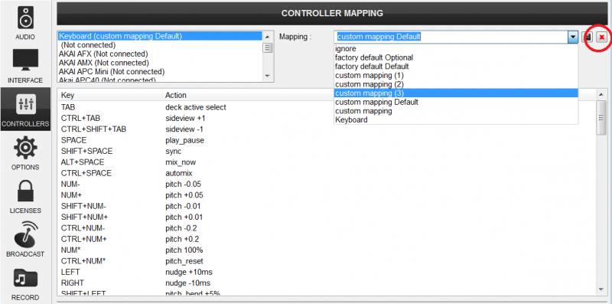612x304 pixels.
Task: Click the Mapping combo box text field
Action: [451, 37]
